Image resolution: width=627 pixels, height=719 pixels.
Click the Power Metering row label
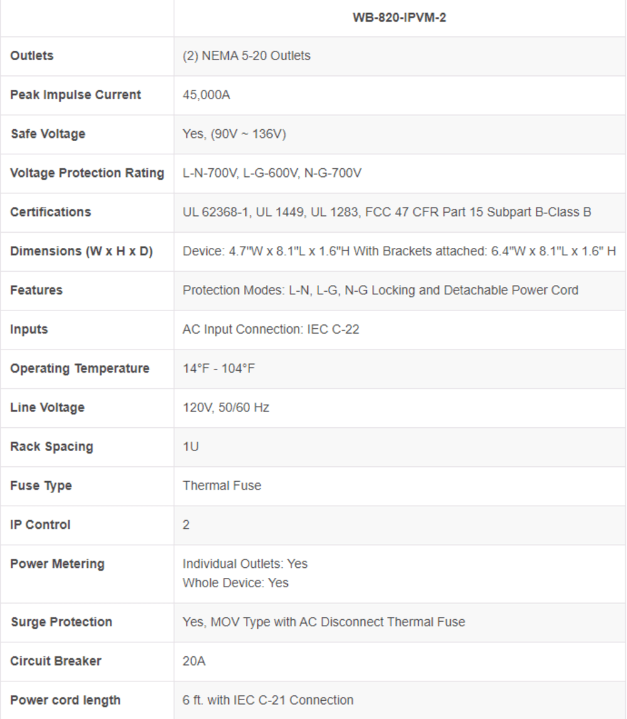(57, 564)
